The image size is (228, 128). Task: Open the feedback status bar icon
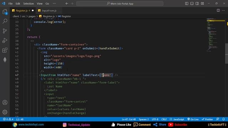pos(218,119)
